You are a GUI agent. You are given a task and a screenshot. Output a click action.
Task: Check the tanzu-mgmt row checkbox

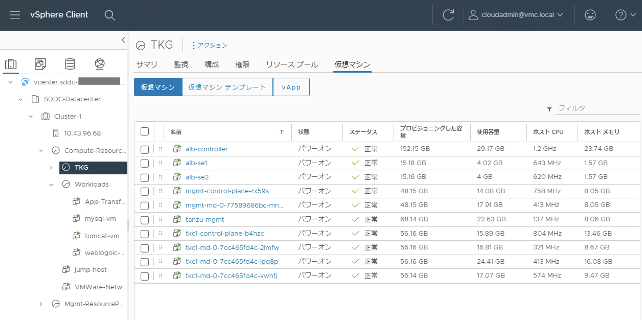point(145,220)
